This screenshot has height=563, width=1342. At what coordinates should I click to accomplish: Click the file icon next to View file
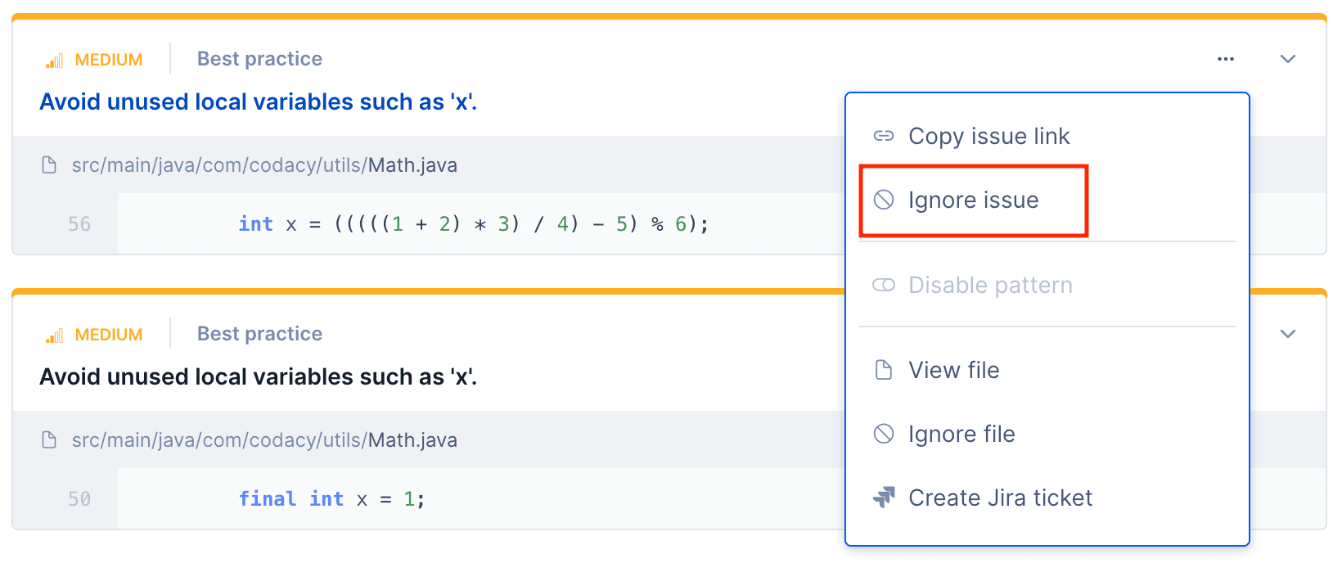click(884, 370)
